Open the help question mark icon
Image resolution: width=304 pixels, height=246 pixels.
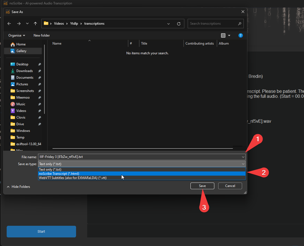pyautogui.click(x=240, y=35)
